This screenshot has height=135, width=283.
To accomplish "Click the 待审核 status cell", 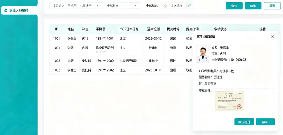I will [x=154, y=48].
